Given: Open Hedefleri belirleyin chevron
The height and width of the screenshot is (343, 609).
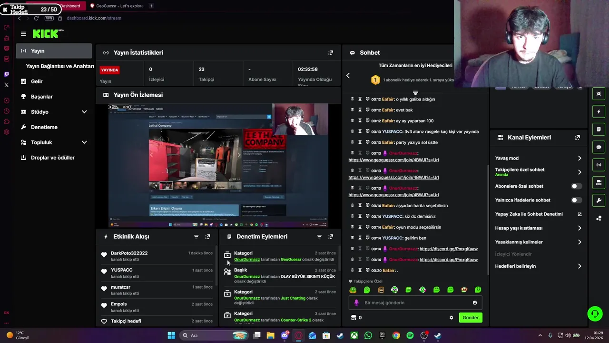Looking at the screenshot, I should [x=580, y=266].
